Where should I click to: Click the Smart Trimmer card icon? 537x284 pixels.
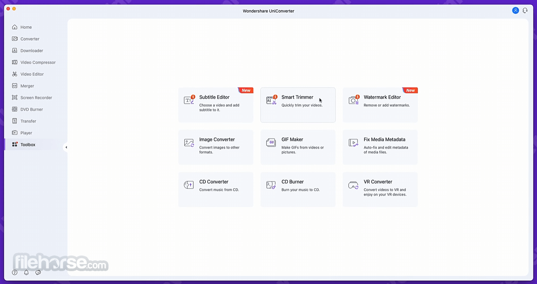coord(272,100)
